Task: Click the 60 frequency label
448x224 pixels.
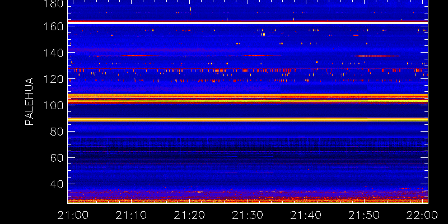Action: 57,158
